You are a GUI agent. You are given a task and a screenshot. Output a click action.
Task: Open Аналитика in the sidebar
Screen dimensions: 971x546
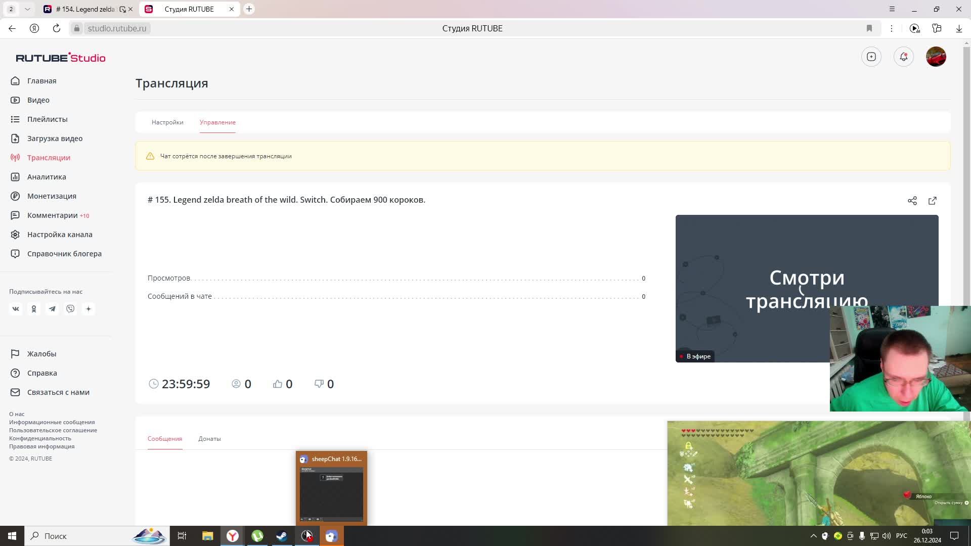[47, 177]
